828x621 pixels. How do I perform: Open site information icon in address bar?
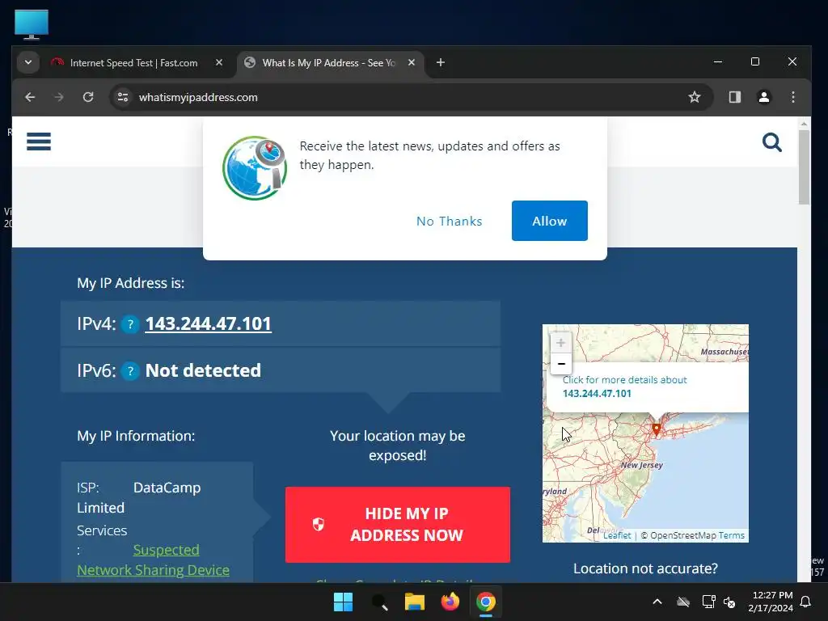point(123,97)
